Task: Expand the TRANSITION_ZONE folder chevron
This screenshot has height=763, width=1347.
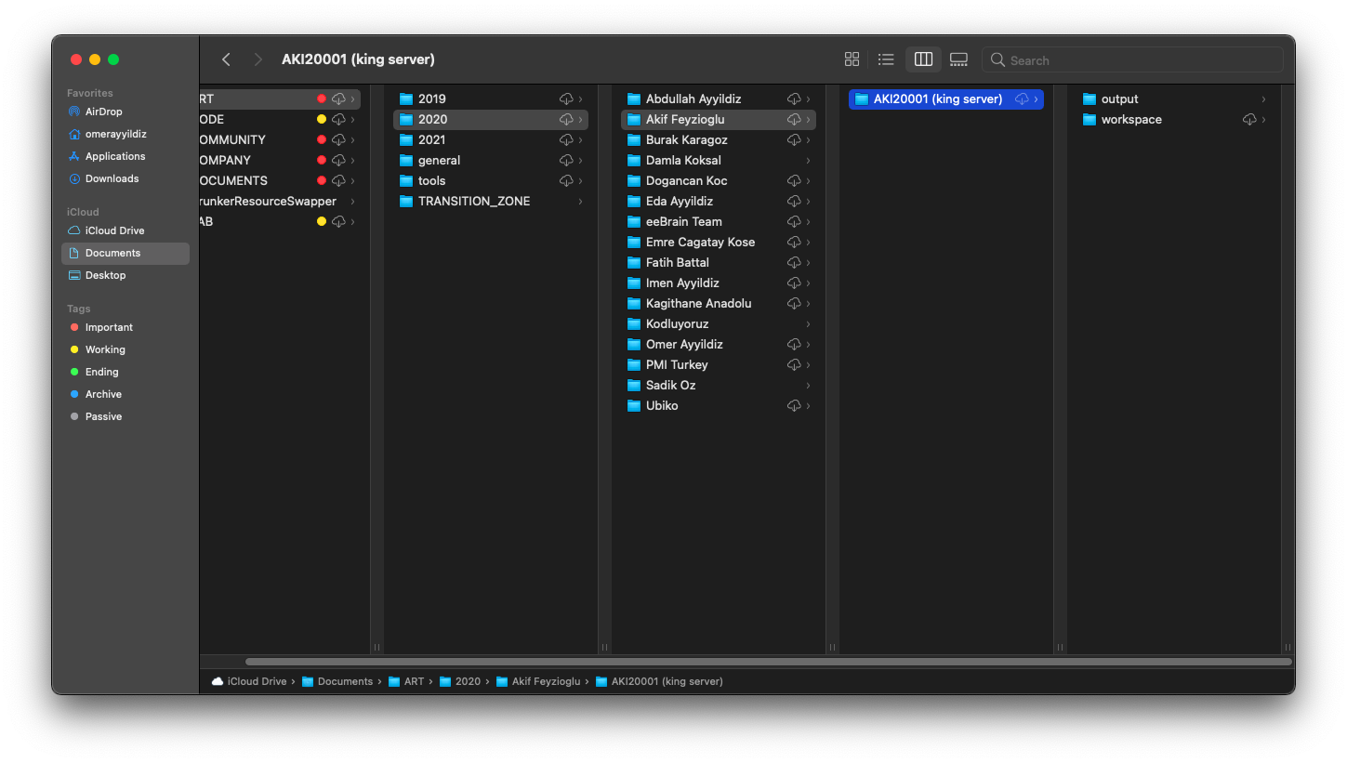Action: pyautogui.click(x=580, y=201)
